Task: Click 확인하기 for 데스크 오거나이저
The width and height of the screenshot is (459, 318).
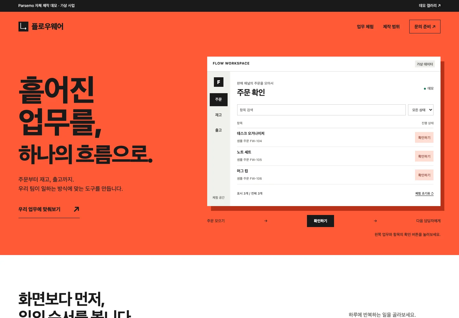Action: (424, 137)
